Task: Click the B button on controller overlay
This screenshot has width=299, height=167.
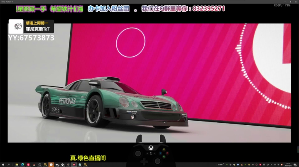Action: 167,153
